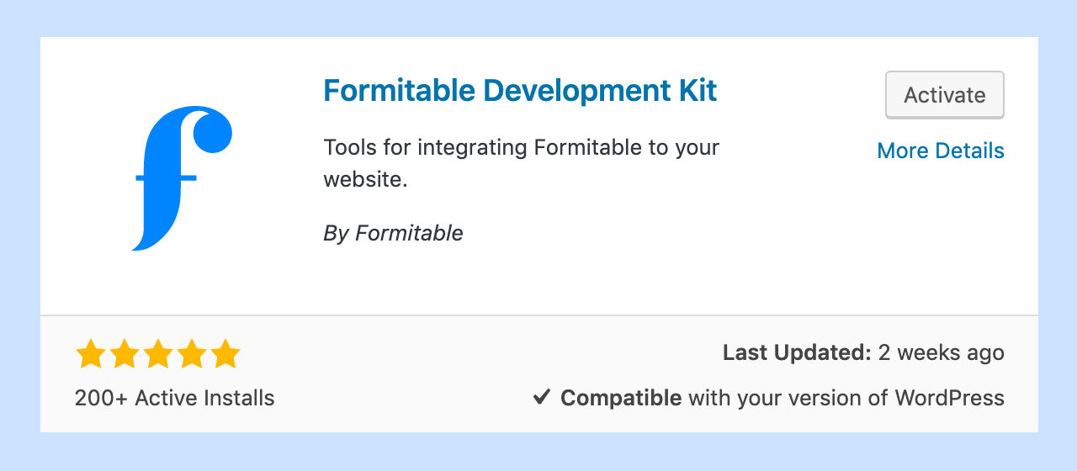
Task: Click the first rating star
Action: point(91,355)
